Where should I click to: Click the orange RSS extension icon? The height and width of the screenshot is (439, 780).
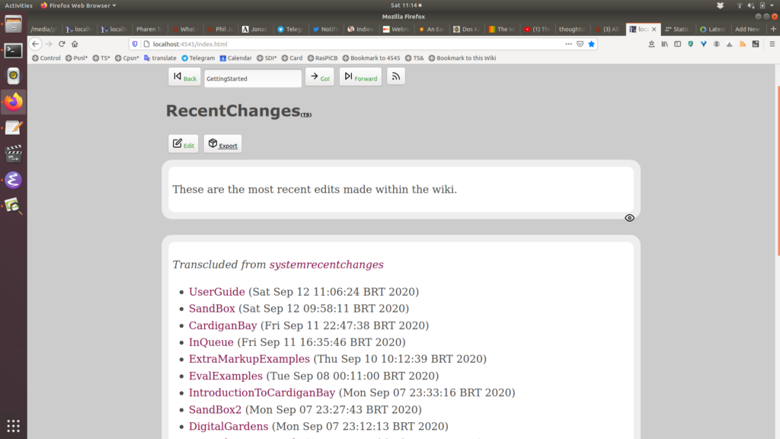point(743,43)
